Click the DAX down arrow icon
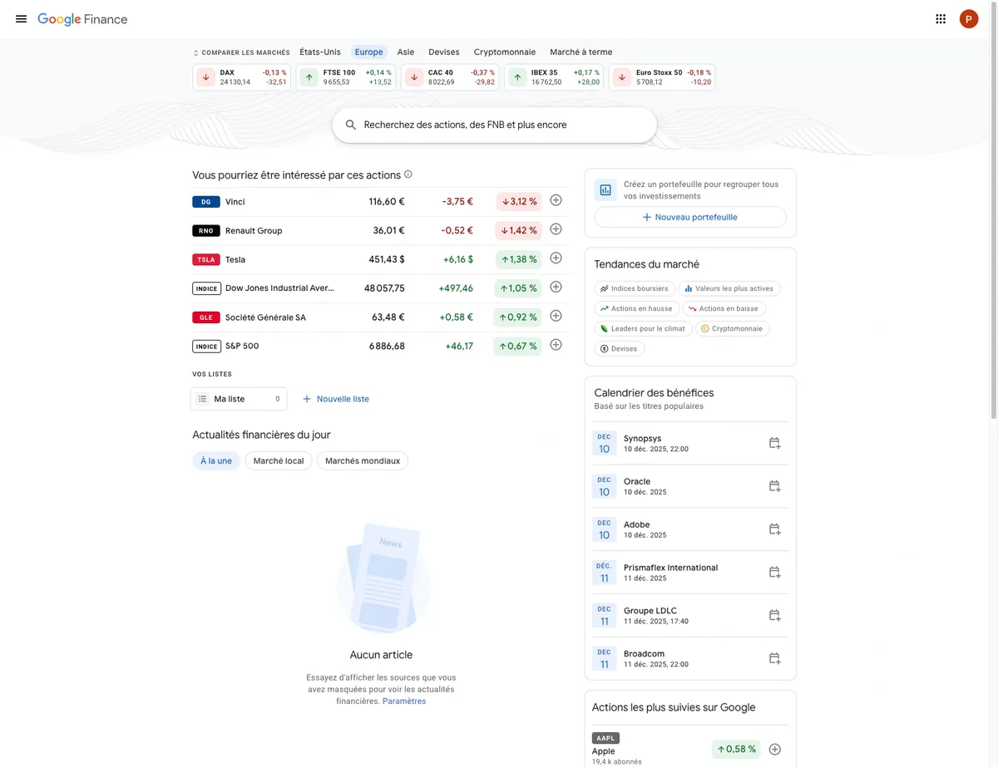Screen dimensions: 998x767 click(205, 77)
